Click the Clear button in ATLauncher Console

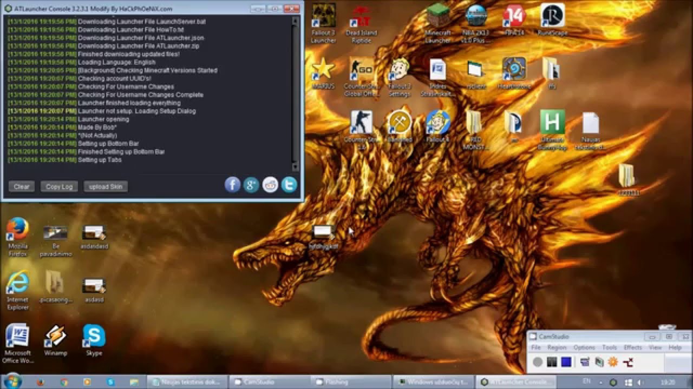pos(22,186)
